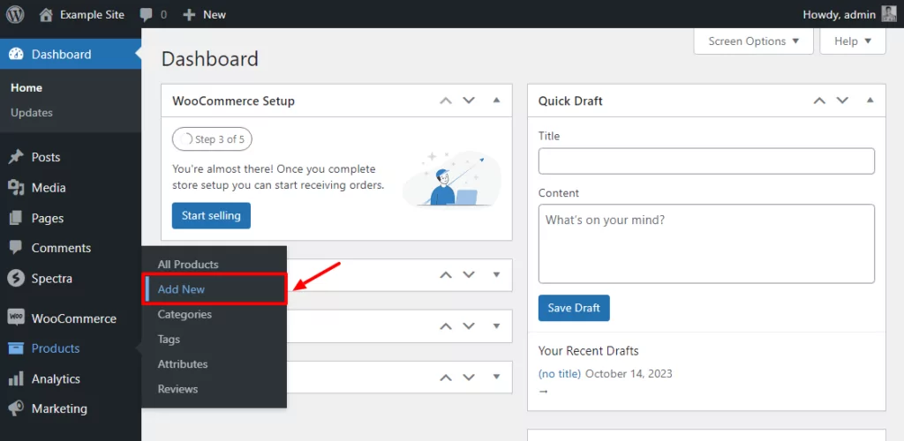904x441 pixels.
Task: Click the Step 3 of 5 progress pill
Action: coord(212,139)
